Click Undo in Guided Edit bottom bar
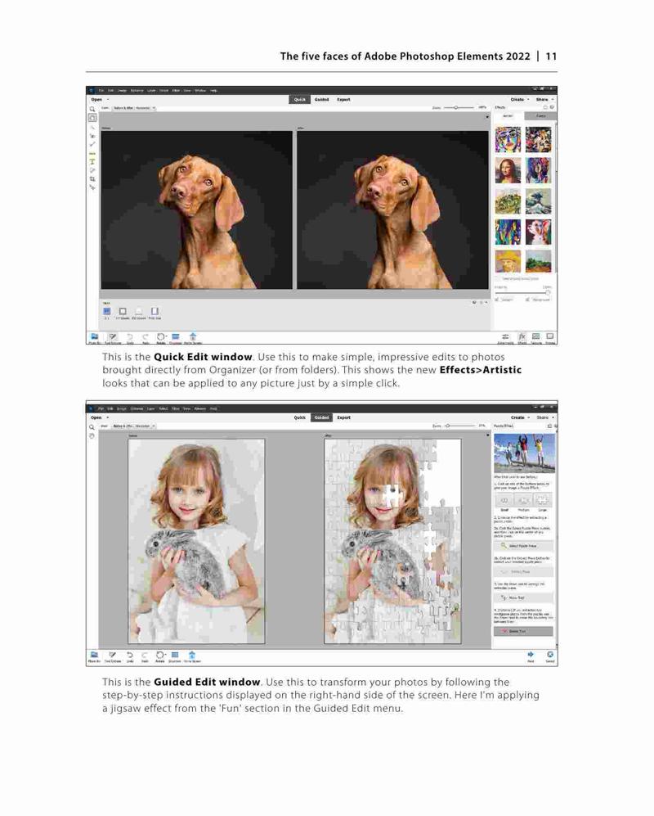 [130, 656]
